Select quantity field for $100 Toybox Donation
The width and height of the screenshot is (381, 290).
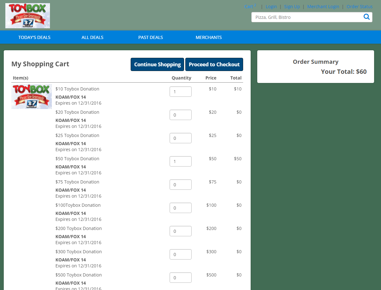[181, 208]
